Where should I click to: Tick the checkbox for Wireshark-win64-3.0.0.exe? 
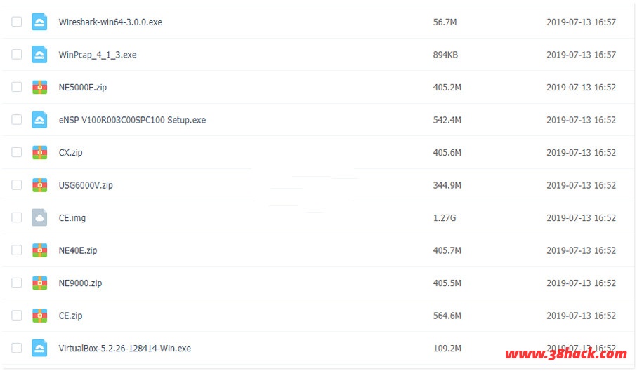pyautogui.click(x=17, y=22)
